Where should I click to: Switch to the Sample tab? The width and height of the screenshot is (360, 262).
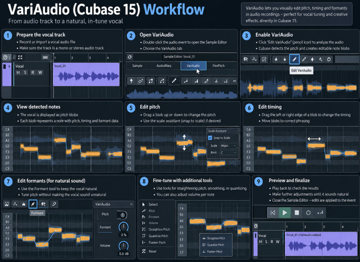point(137,66)
